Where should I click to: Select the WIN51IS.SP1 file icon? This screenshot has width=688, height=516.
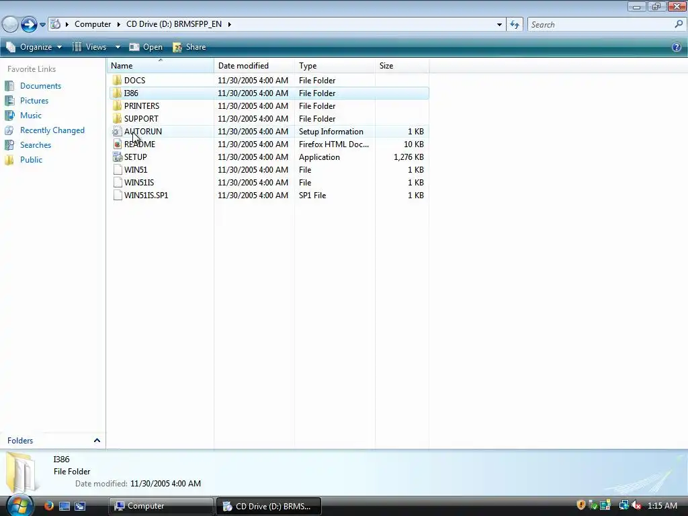point(117,195)
